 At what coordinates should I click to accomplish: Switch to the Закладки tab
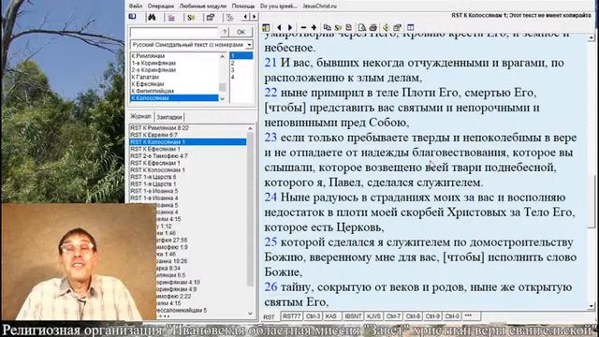169,117
